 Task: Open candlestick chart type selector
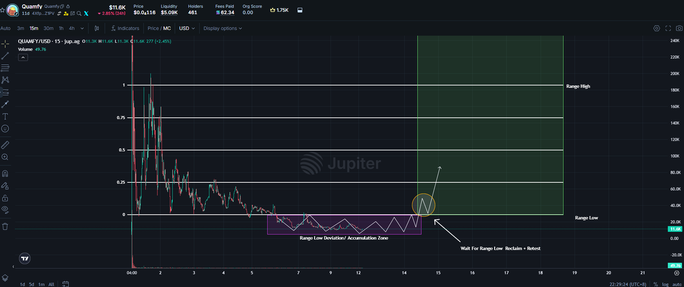pyautogui.click(x=97, y=28)
